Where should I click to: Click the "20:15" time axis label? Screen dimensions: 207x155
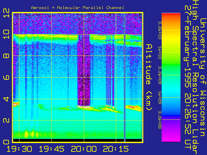pos(116,149)
